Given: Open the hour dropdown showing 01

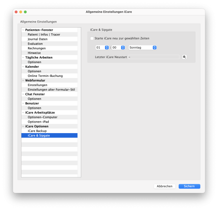Looking at the screenshot, I should [x=102, y=48].
